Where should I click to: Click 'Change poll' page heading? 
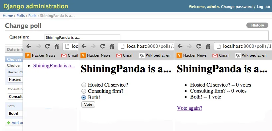(x=23, y=26)
